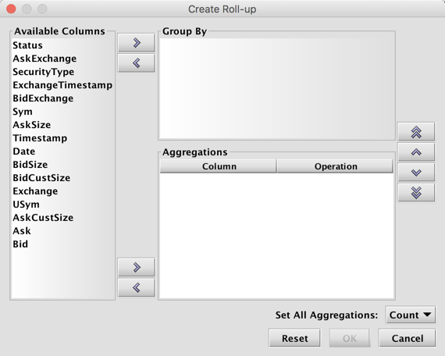Select the SecurityType column
445x356 pixels.
[44, 72]
